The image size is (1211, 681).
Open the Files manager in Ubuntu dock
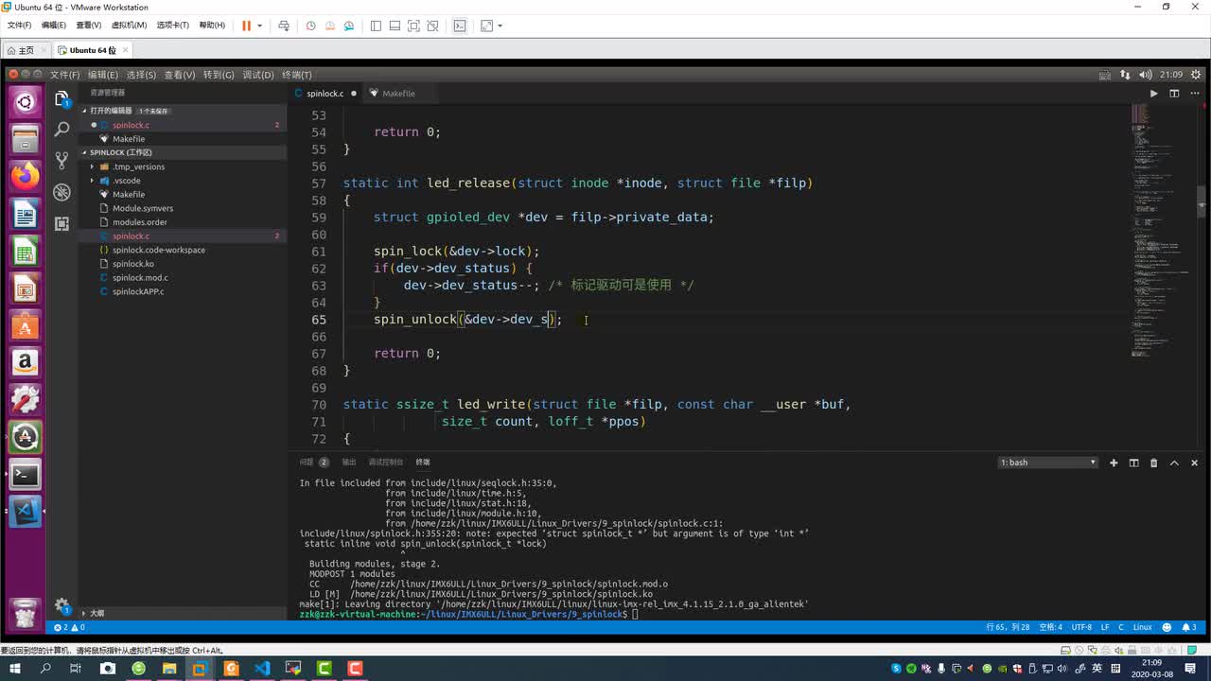click(26, 139)
